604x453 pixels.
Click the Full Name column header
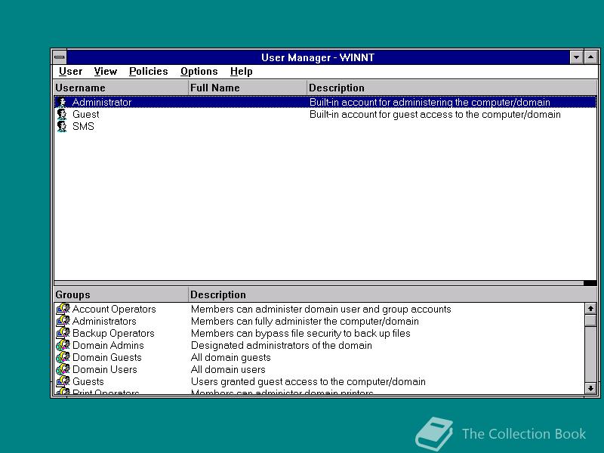(248, 88)
